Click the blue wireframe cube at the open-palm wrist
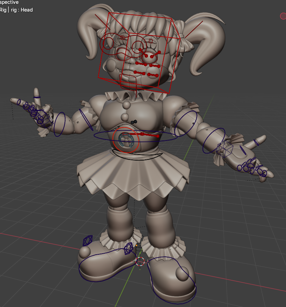Viewport: 286px width, 307px height. pyautogui.click(x=225, y=149)
